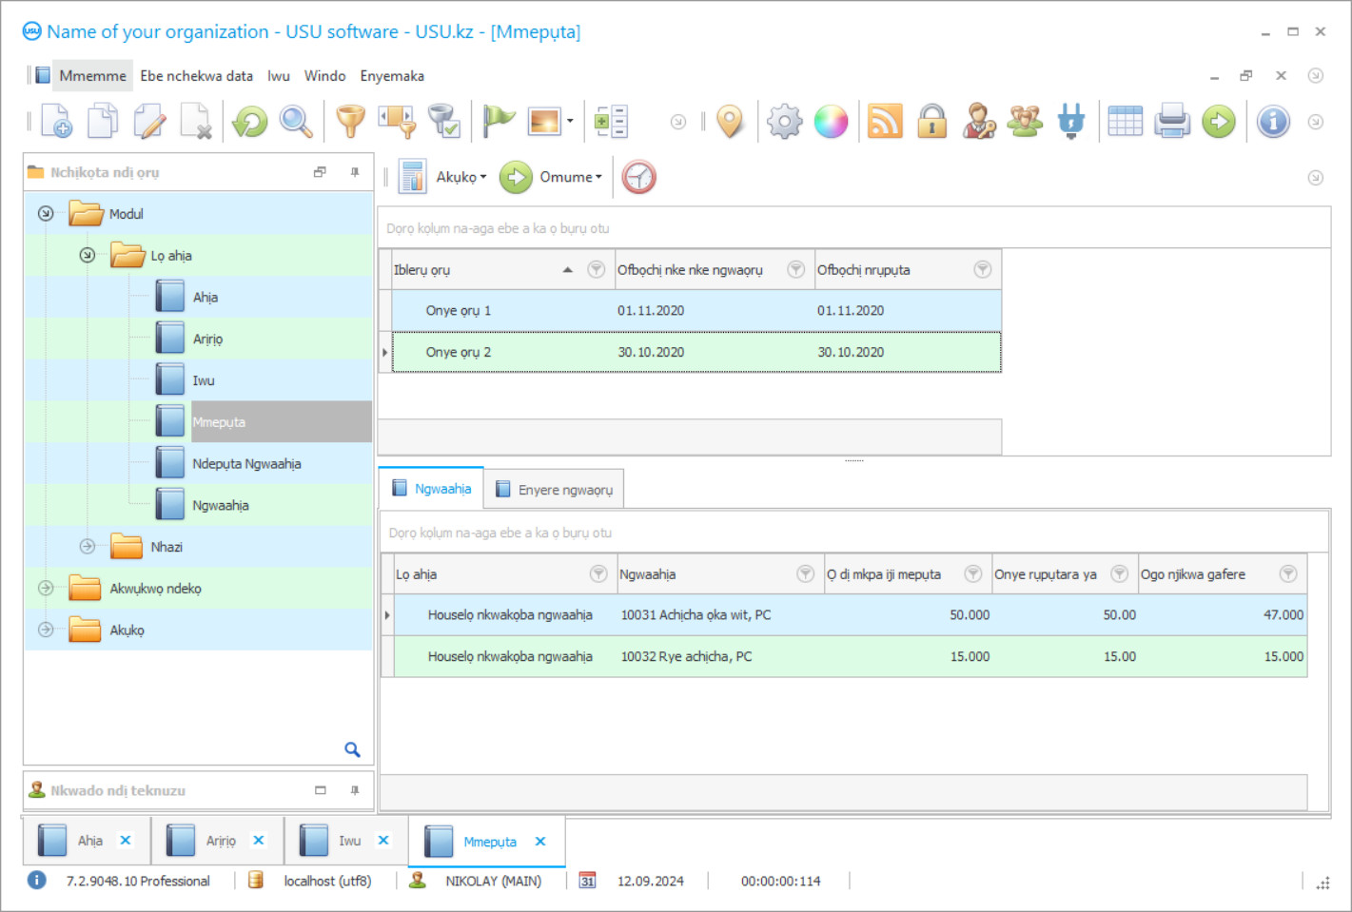Image resolution: width=1352 pixels, height=912 pixels.
Task: Select Ahịa item in the tree
Action: 205,297
